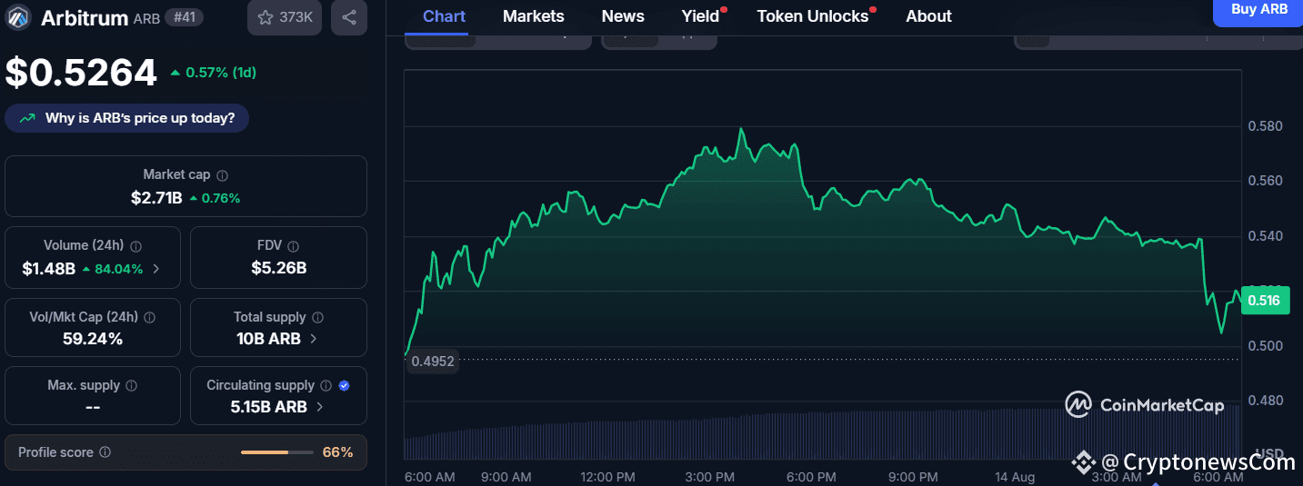Viewport: 1303px width, 486px height.
Task: Click FDV info icon
Action: [294, 246]
